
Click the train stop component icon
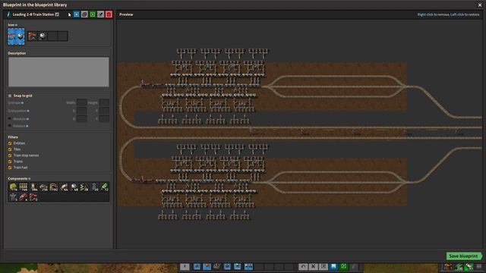click(33, 197)
